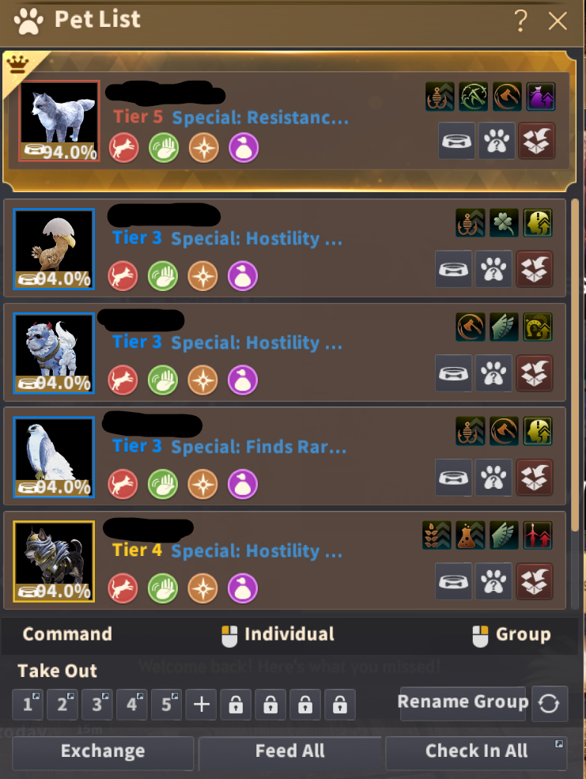Add a new pet group with plus button
This screenshot has width=586, height=779.
(x=201, y=705)
